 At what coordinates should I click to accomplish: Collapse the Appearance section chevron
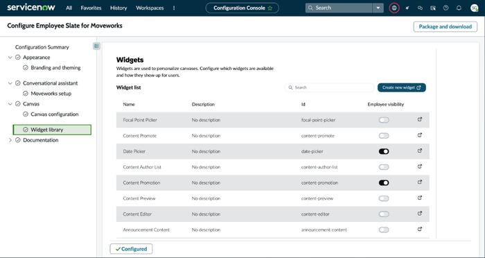10,58
